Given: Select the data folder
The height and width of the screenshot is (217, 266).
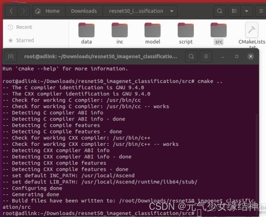Looking at the screenshot, I should coord(87,34).
